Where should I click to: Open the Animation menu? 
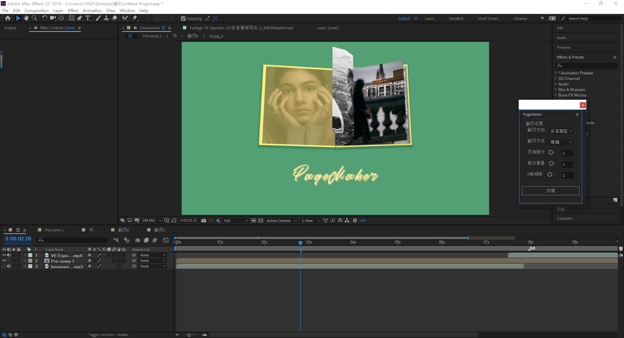[x=92, y=10]
